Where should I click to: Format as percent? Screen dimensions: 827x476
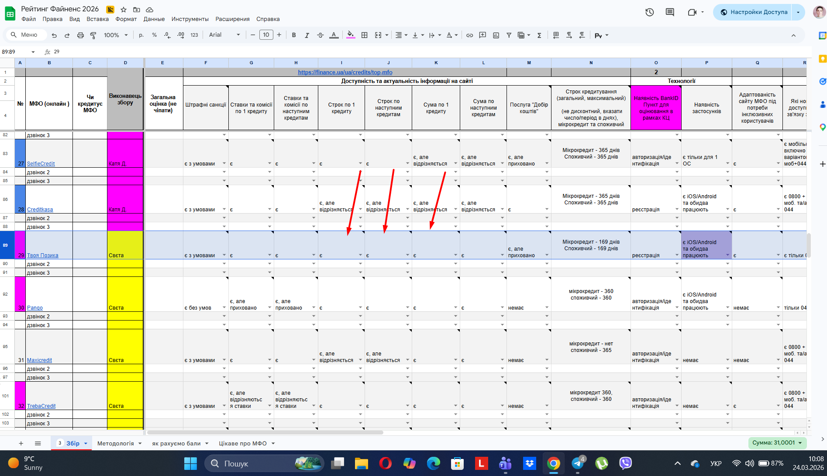pyautogui.click(x=154, y=35)
